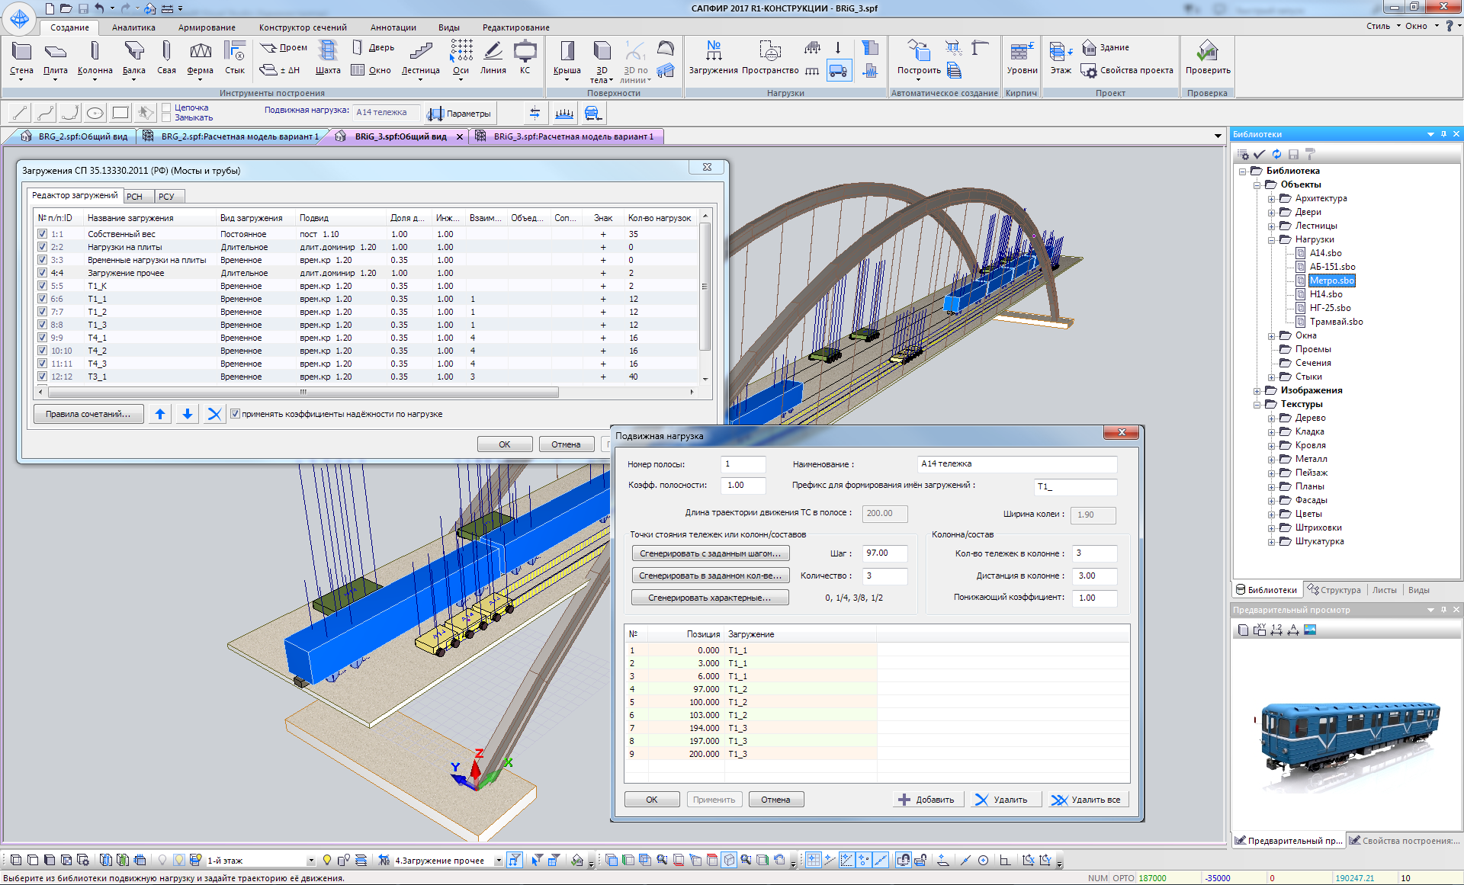
Task: Select the Крыша roof tool
Action: tap(567, 59)
